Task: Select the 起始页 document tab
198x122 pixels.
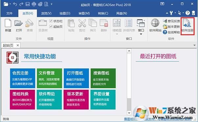Action: point(8,45)
